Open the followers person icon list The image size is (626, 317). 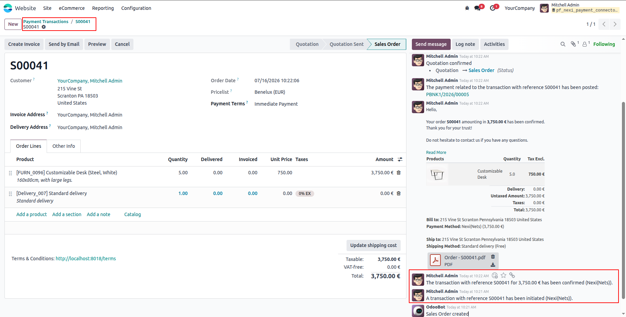[585, 44]
